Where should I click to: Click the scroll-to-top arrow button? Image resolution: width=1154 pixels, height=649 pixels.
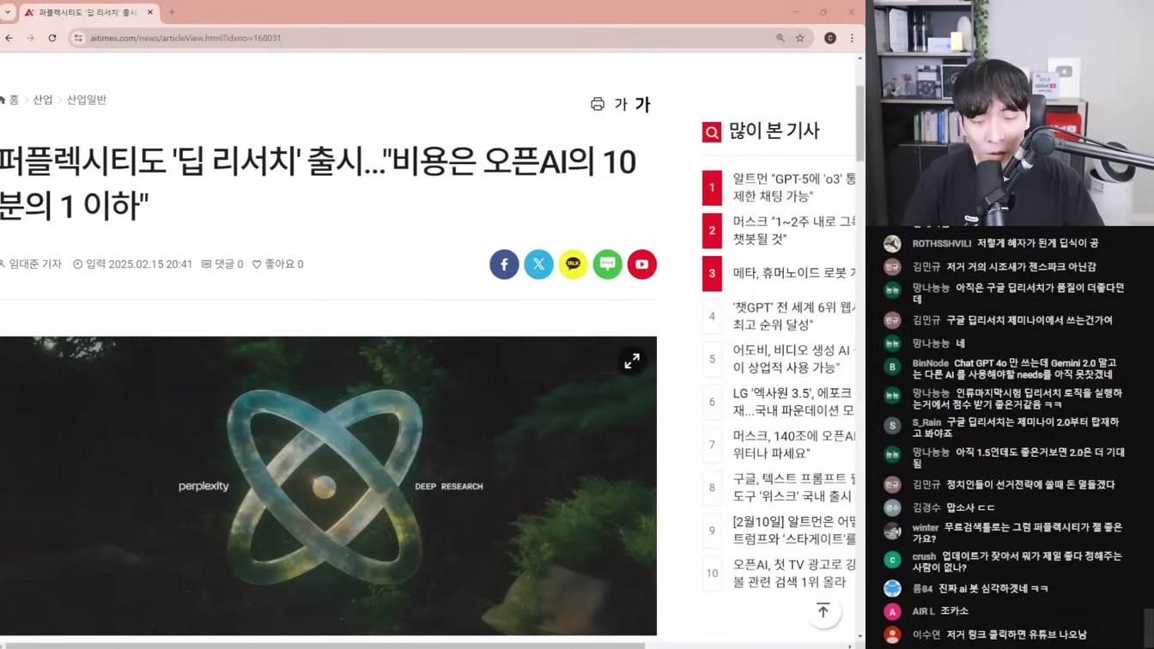pyautogui.click(x=823, y=610)
